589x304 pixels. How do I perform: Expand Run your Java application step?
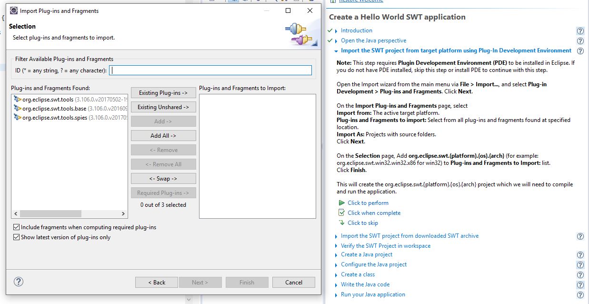click(336, 295)
